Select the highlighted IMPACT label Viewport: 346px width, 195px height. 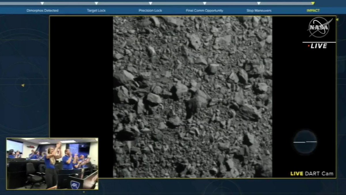[313, 11]
